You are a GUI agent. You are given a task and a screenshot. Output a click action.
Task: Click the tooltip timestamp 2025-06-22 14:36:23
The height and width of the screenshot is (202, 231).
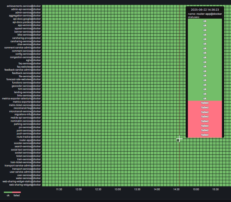(205, 10)
